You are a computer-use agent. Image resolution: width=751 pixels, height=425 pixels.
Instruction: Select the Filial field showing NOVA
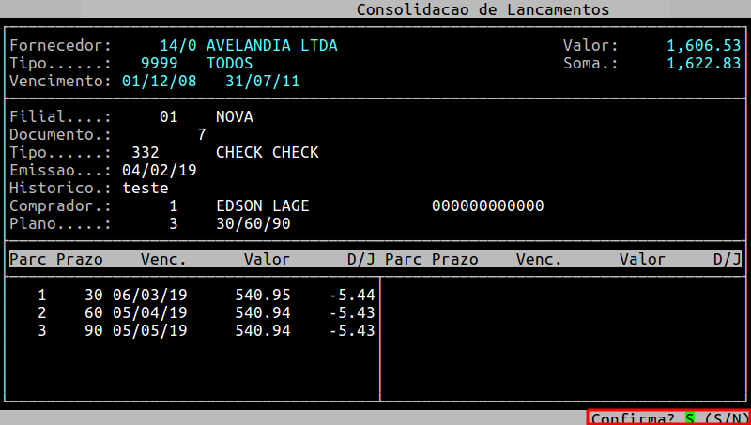click(234, 117)
